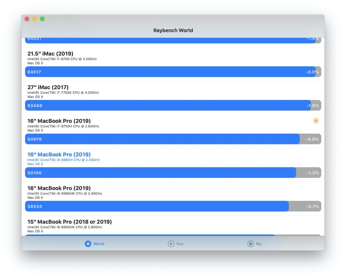
Task: Select the 21.5" iMac (2019) entry title
Action: tap(50, 54)
